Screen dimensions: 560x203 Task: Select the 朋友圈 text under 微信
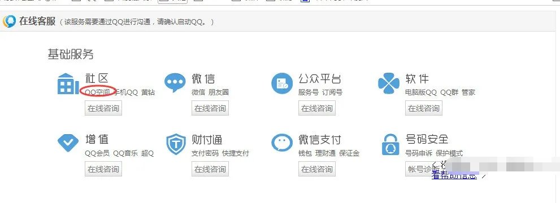tap(219, 92)
